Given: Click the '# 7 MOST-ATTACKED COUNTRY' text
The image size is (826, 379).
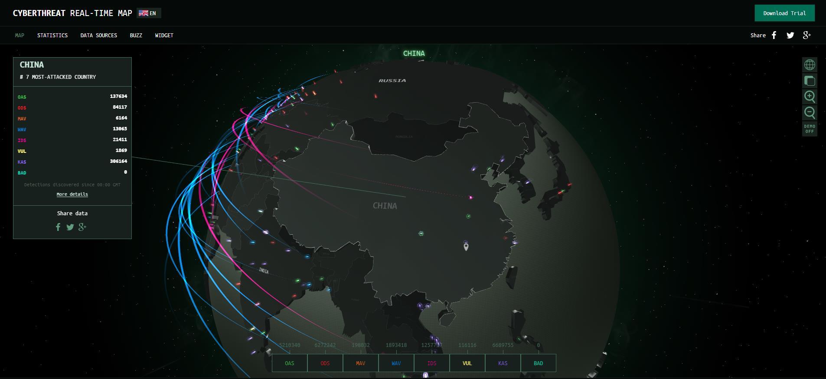Looking at the screenshot, I should pos(58,77).
